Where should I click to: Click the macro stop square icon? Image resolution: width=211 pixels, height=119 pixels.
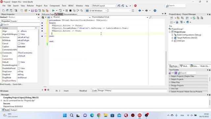(x=48, y=90)
